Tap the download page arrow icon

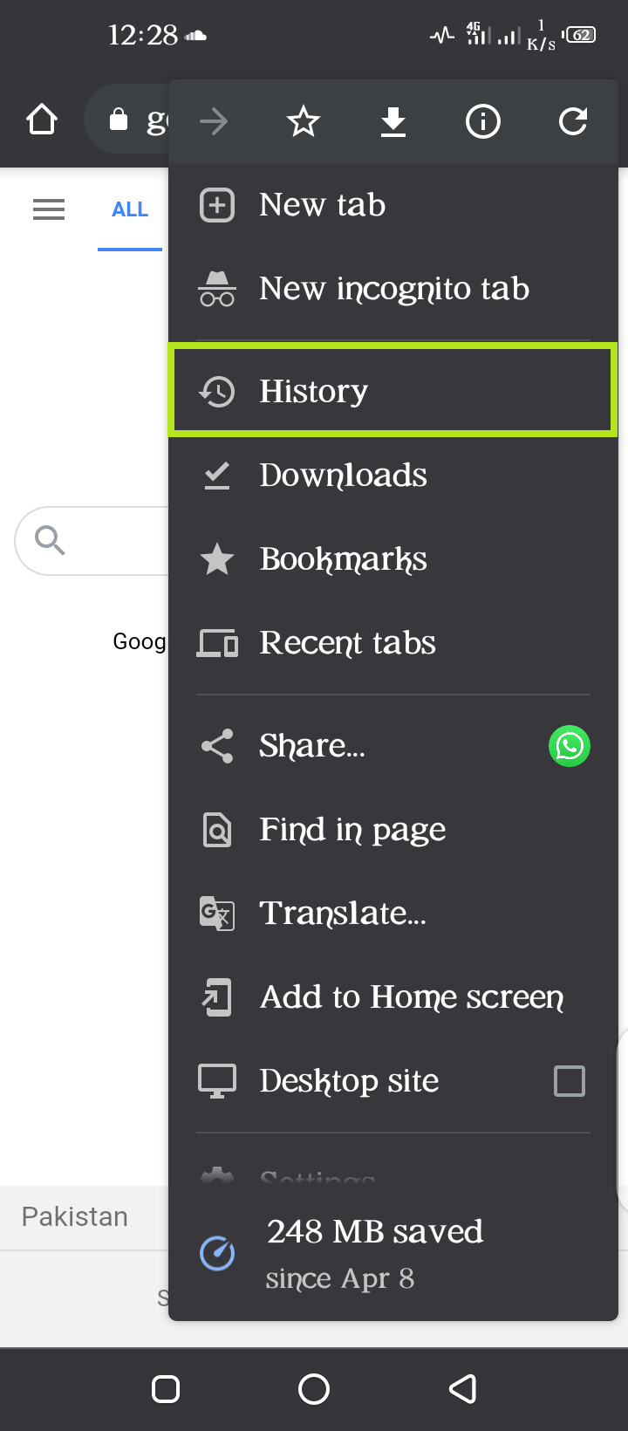click(393, 122)
